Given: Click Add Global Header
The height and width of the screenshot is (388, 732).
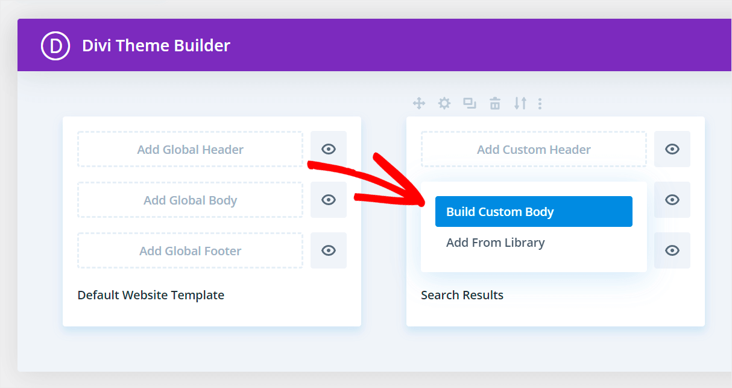Looking at the screenshot, I should [190, 149].
